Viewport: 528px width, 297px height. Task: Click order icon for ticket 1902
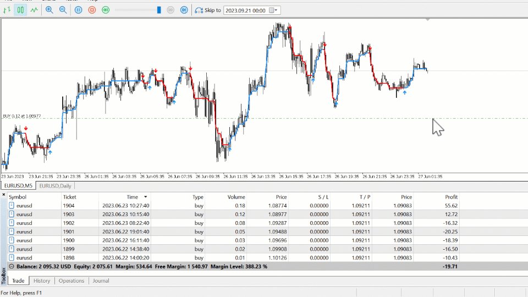pyautogui.click(x=12, y=223)
